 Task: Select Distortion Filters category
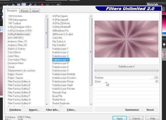click(x=16, y=63)
